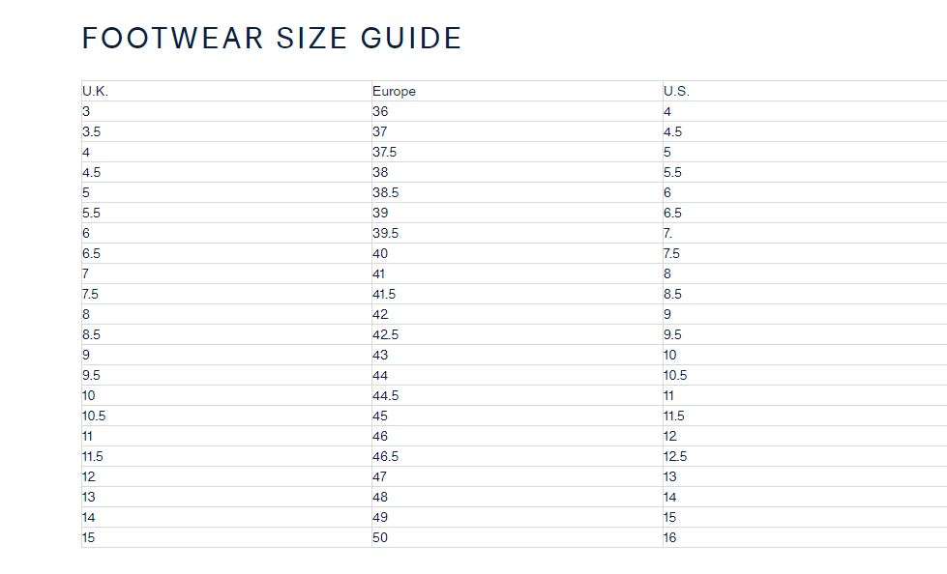Select Europe size 48 cell
Image resolution: width=947 pixels, height=574 pixels.
point(379,497)
